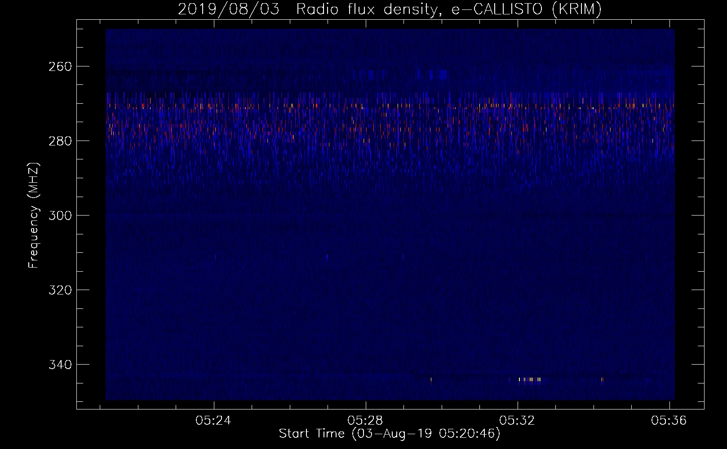Click the 300 frequency tick label
This screenshot has width=727, height=449.
[x=60, y=216]
